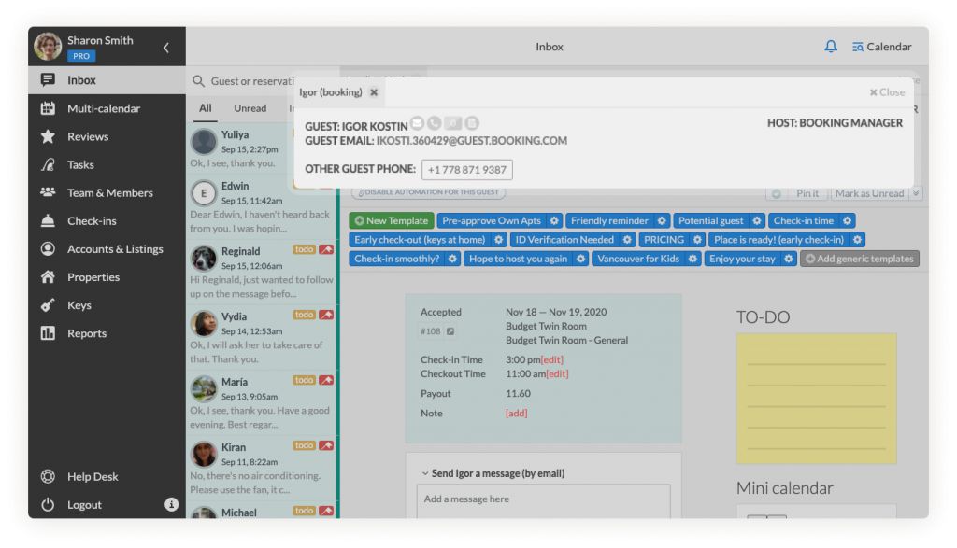Collapse the sidebar with the chevron arrow
The height and width of the screenshot is (548, 957).
pos(166,47)
